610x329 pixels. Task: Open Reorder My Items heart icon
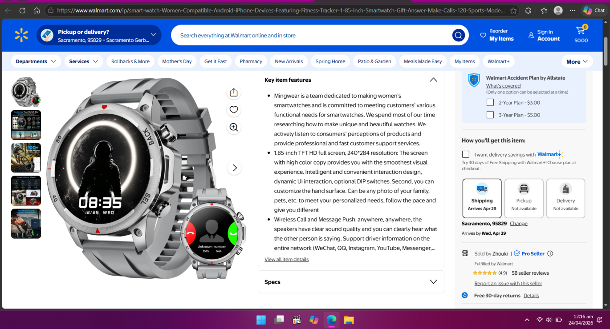[x=483, y=35]
